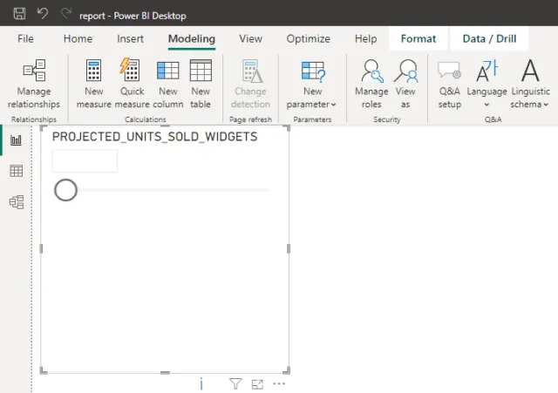Click the New parameter icon

click(313, 71)
